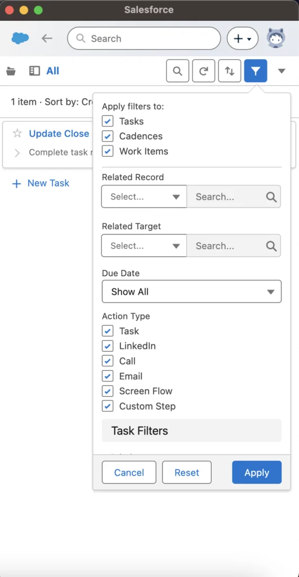Screen dimensions: 299x577
Task: Click the macOS green fullscreen button
Action: tap(38, 10)
